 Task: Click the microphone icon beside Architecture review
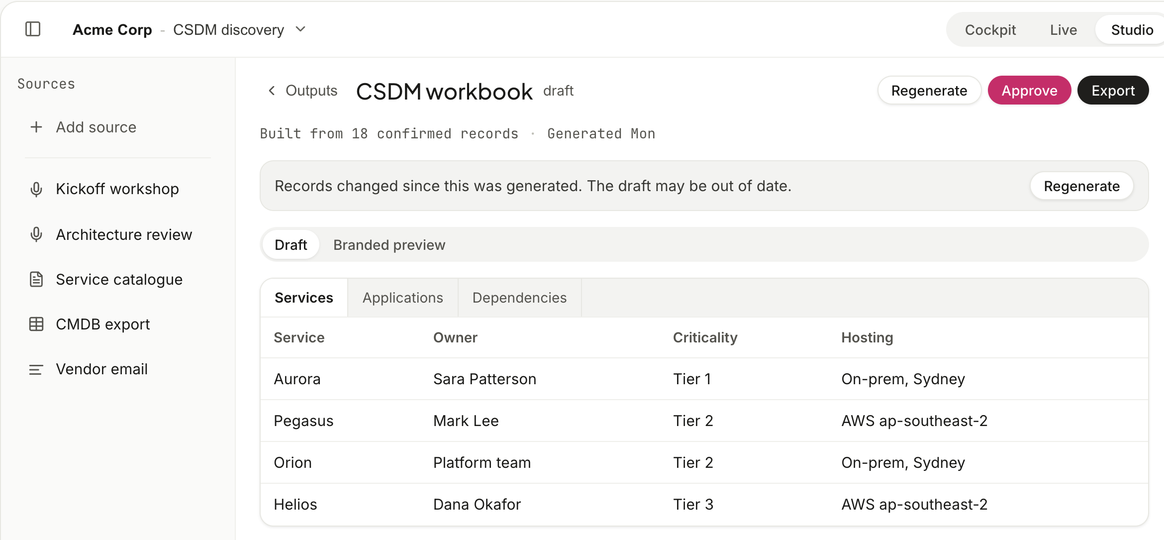tap(36, 234)
